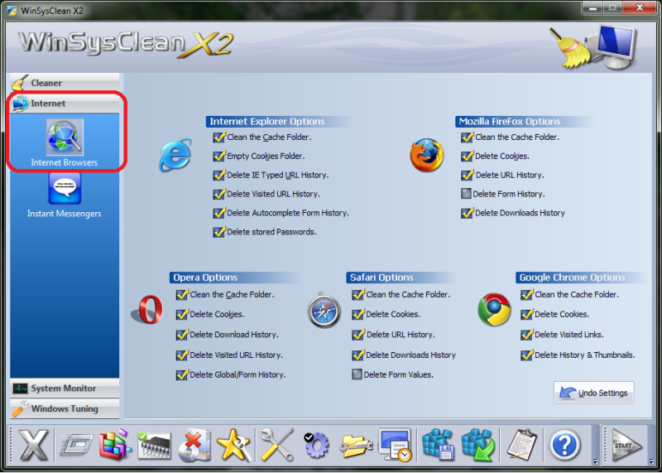Click the registry cubes with floppy disk icon
This screenshot has height=473, width=662.
[x=438, y=445]
